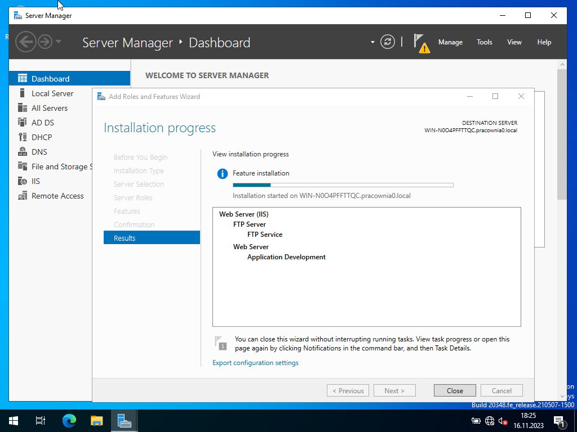Open the Help menu
Screen dimensions: 577x432
pyautogui.click(x=544, y=42)
